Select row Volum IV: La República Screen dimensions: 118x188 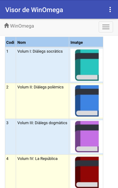tap(54, 172)
